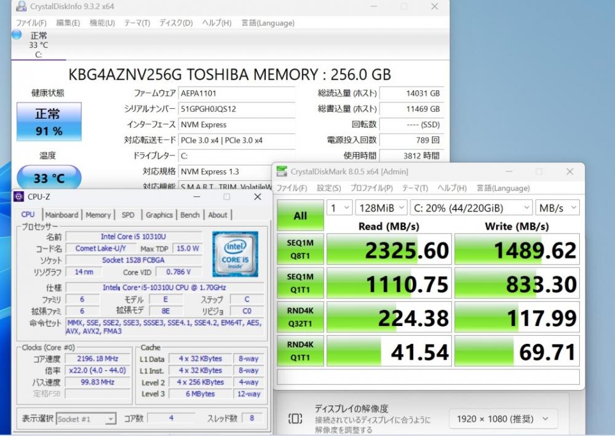Viewport: 615px width, 436px height.
Task: Click the 69.71 RND4K Q1T1 write result
Action: pos(517,351)
